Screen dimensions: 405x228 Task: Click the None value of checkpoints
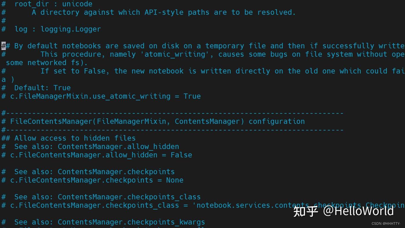175,180
